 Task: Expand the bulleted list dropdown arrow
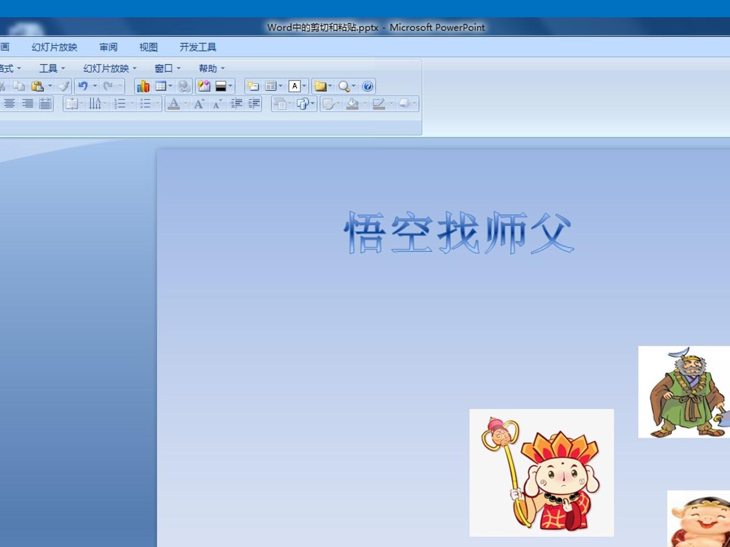pyautogui.click(x=157, y=104)
